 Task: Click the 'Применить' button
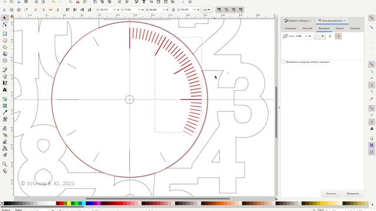352,193
